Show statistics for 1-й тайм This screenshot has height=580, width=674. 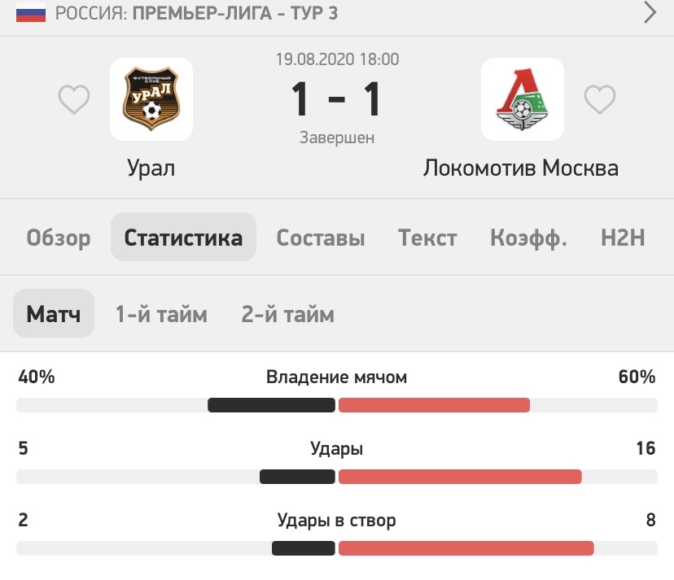(x=162, y=314)
